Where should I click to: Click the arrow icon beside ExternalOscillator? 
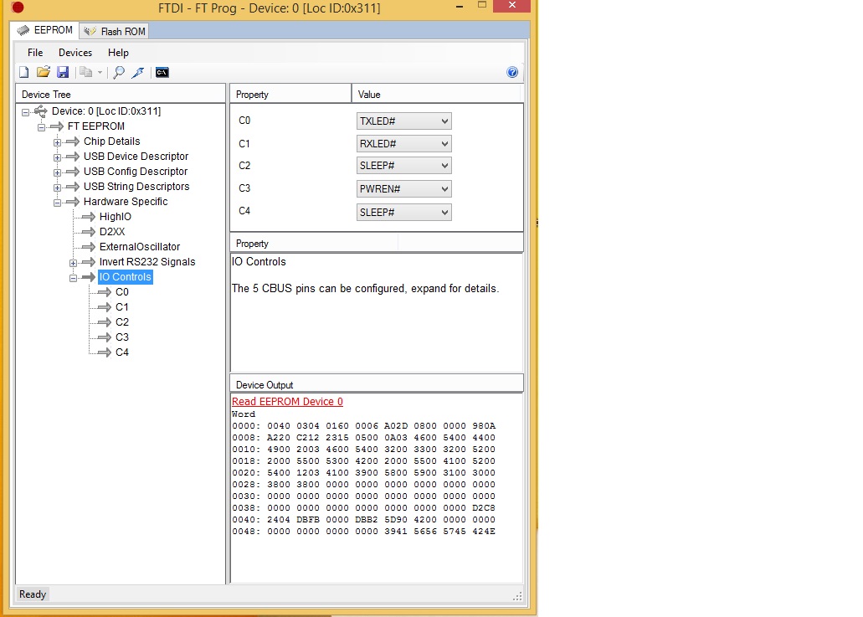89,247
